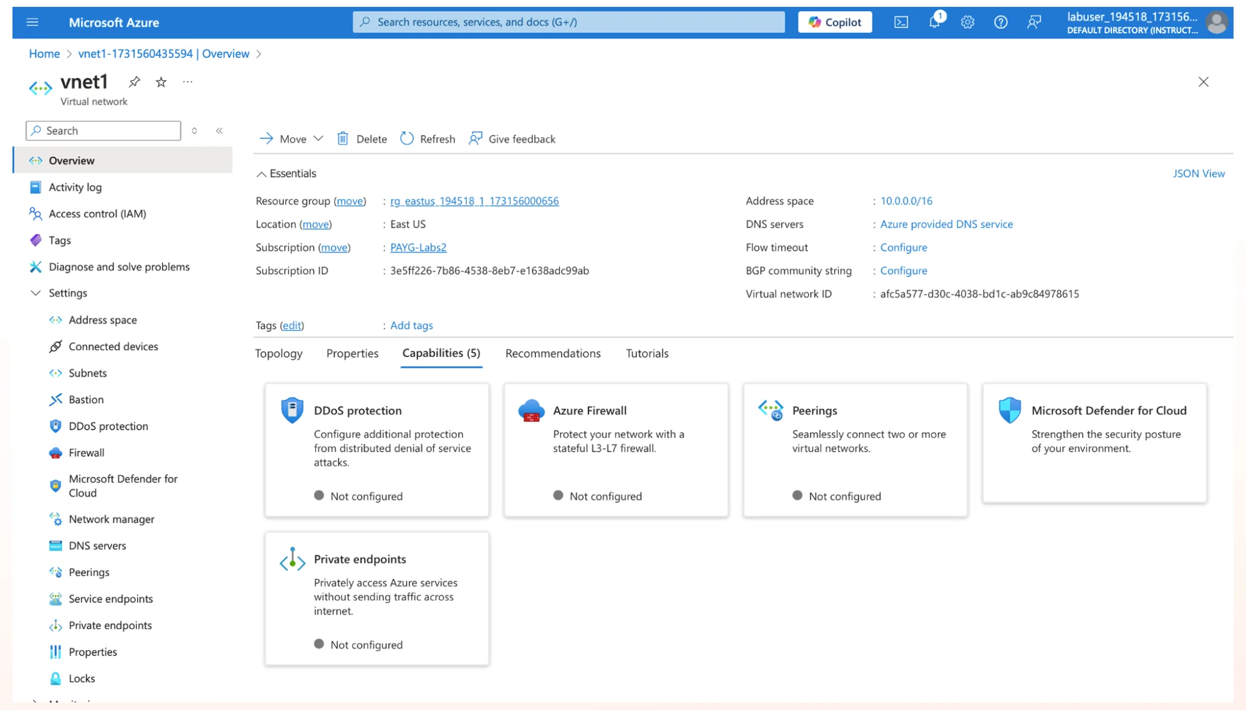Open the Move dropdown chevron
Image resolution: width=1246 pixels, height=710 pixels.
[319, 138]
